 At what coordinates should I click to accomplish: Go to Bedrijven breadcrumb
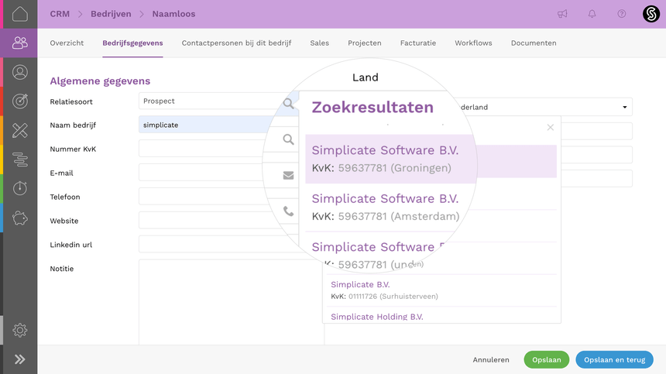111,14
